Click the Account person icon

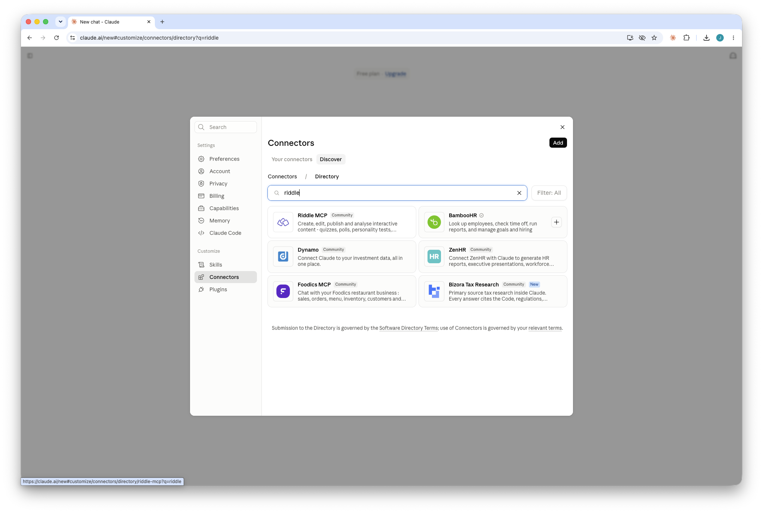pyautogui.click(x=201, y=171)
